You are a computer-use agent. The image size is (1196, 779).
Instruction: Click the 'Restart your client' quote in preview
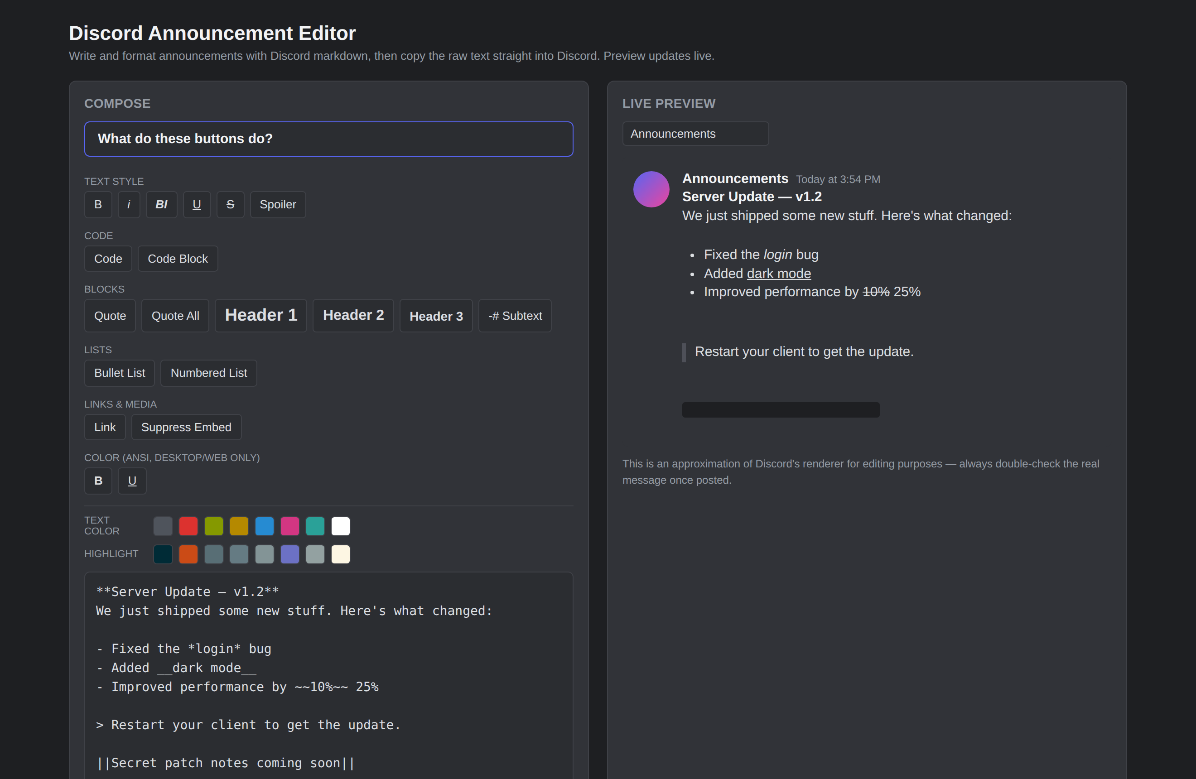pos(804,351)
